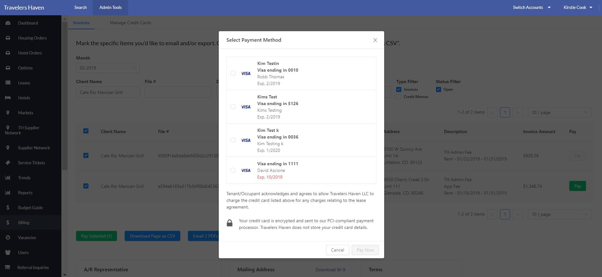Click the sidebar scrollbar down arrow
The height and width of the screenshot is (277, 602).
pyautogui.click(x=65, y=274)
